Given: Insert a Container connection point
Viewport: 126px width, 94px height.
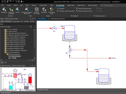Looking at the screenshot, I should (66, 11).
